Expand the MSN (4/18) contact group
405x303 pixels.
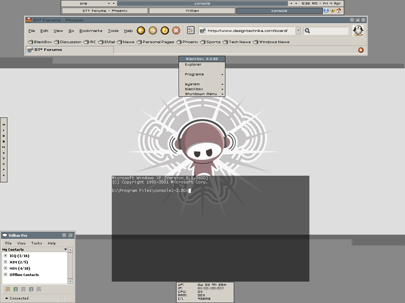coord(5,268)
